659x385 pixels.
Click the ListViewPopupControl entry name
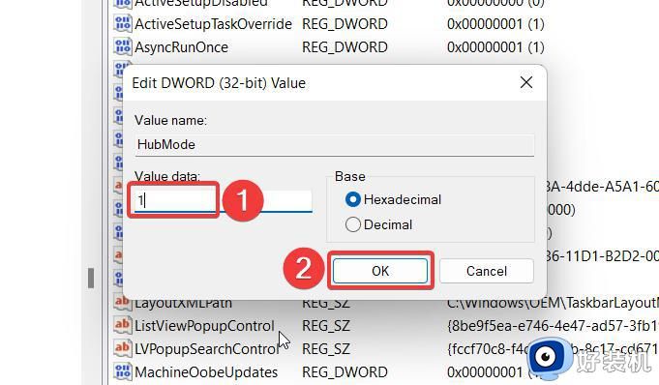tap(204, 326)
